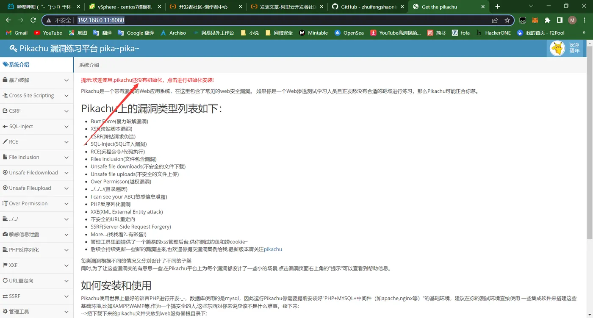This screenshot has height=318, width=593.
Task: Expand the Unsafe Filedownload section
Action: (36, 172)
